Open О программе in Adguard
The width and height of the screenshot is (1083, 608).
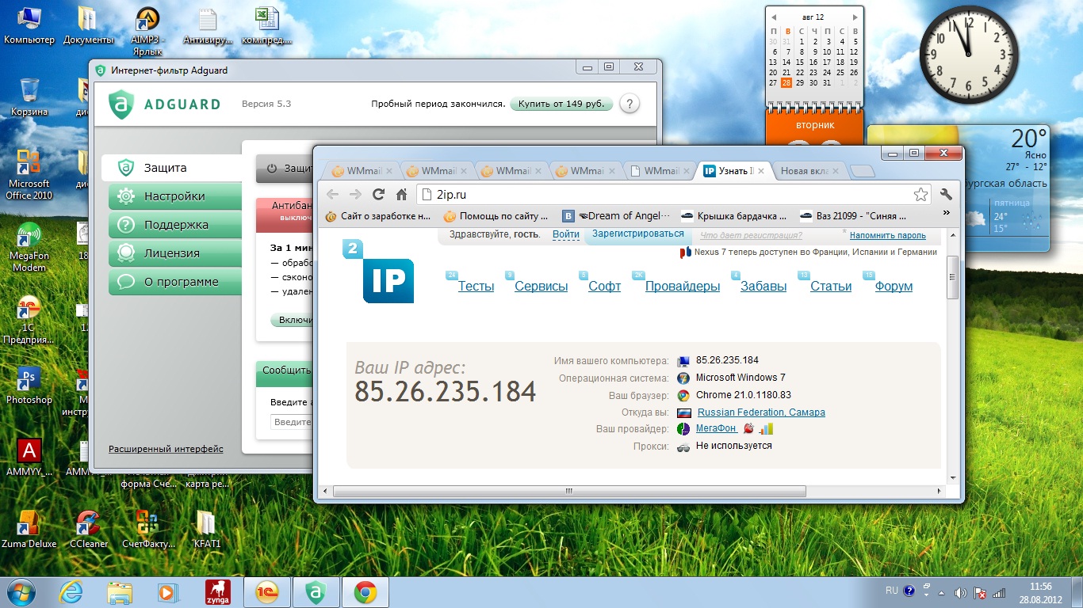tap(174, 282)
